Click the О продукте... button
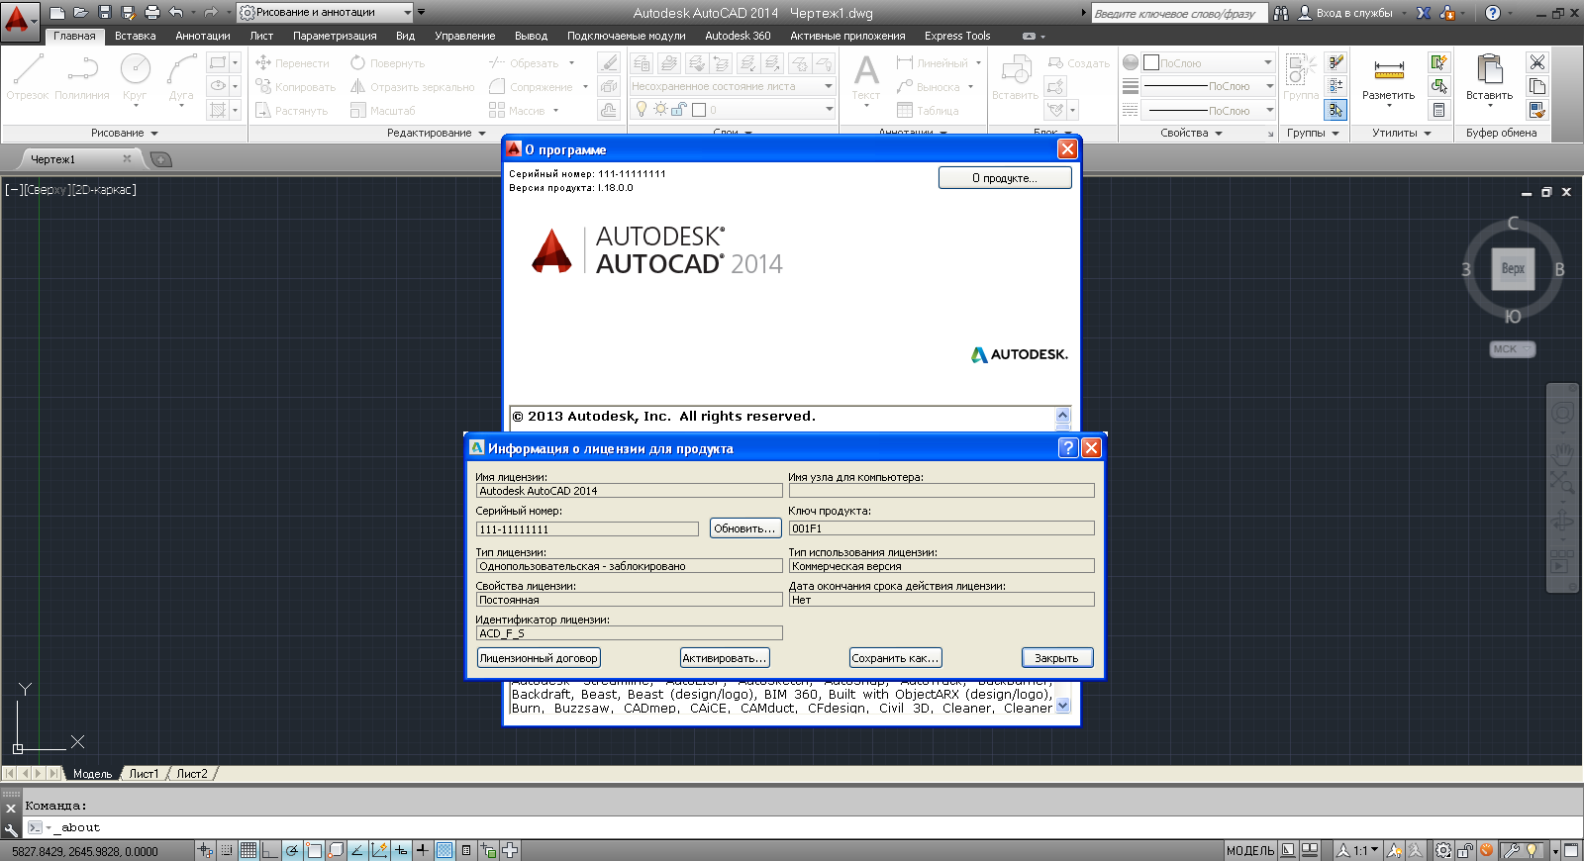 point(1005,178)
